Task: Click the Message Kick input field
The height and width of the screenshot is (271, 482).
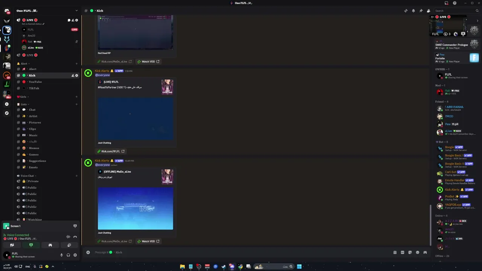Action: [241, 252]
